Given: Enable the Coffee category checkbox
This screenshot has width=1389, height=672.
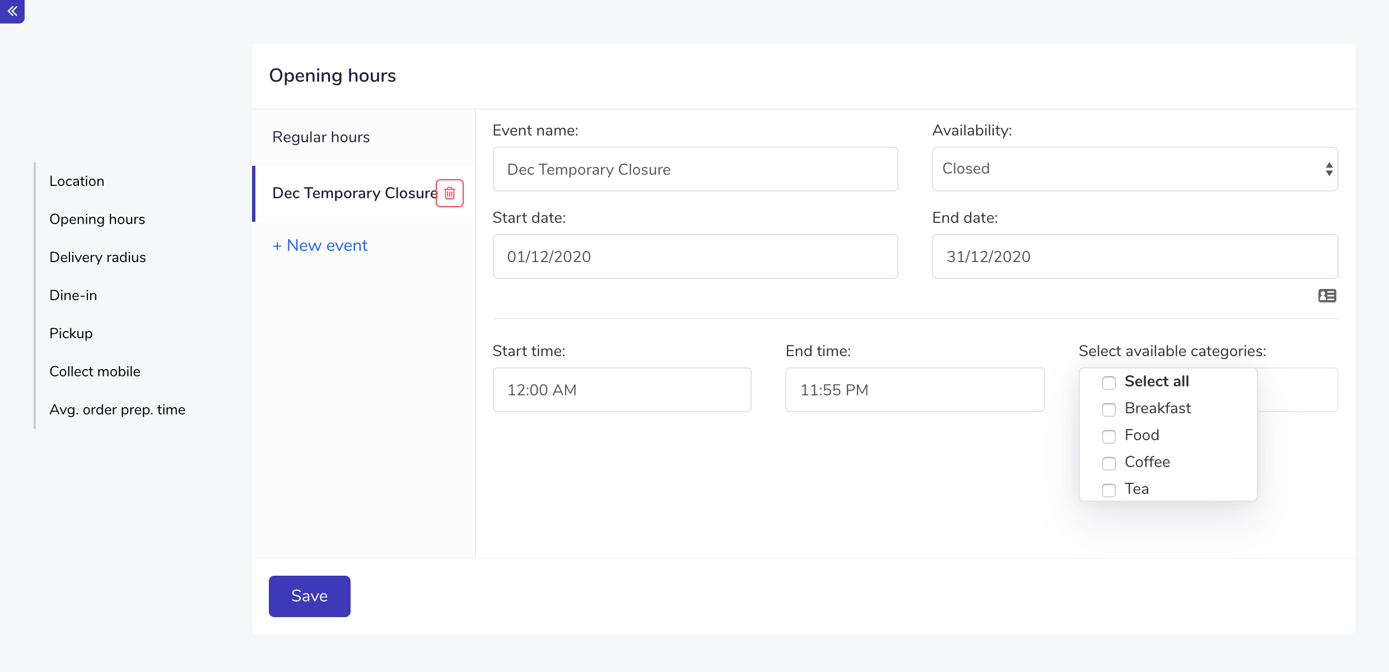Looking at the screenshot, I should pyautogui.click(x=1108, y=463).
